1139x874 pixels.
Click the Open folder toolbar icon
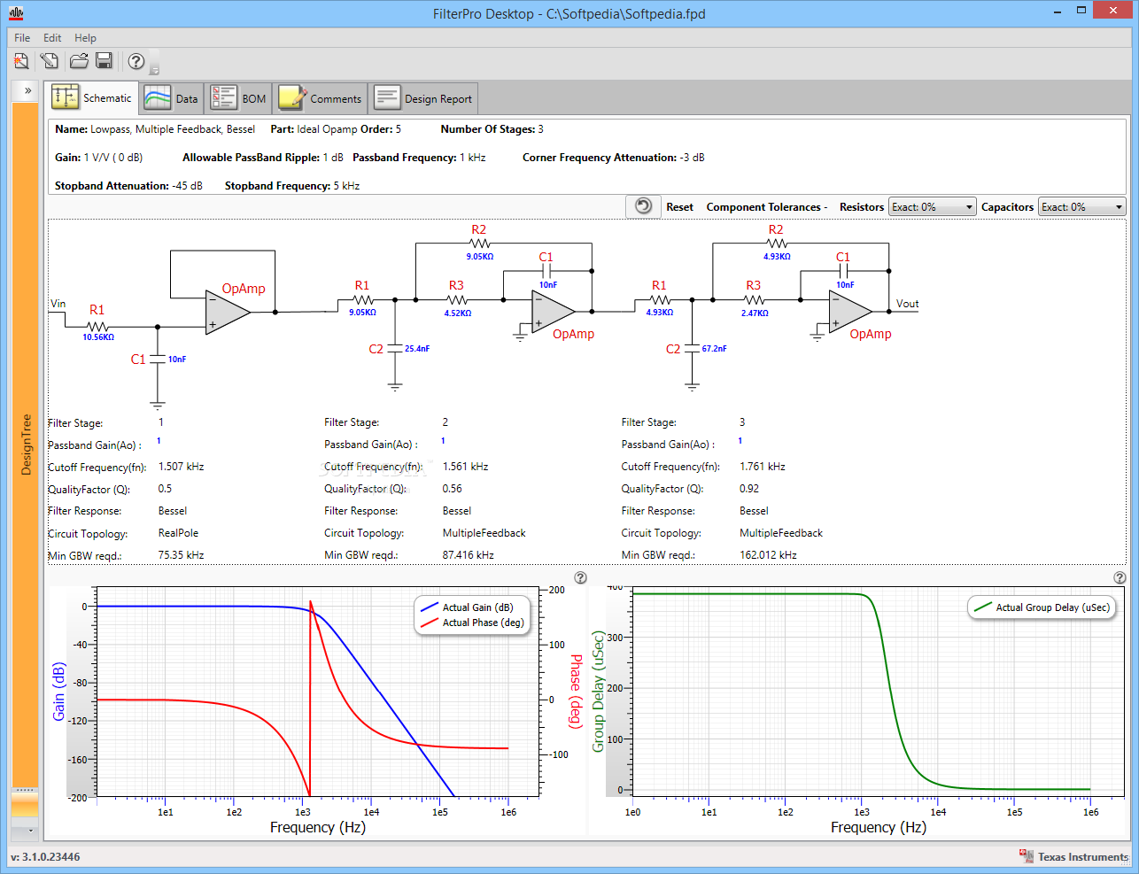(x=79, y=61)
